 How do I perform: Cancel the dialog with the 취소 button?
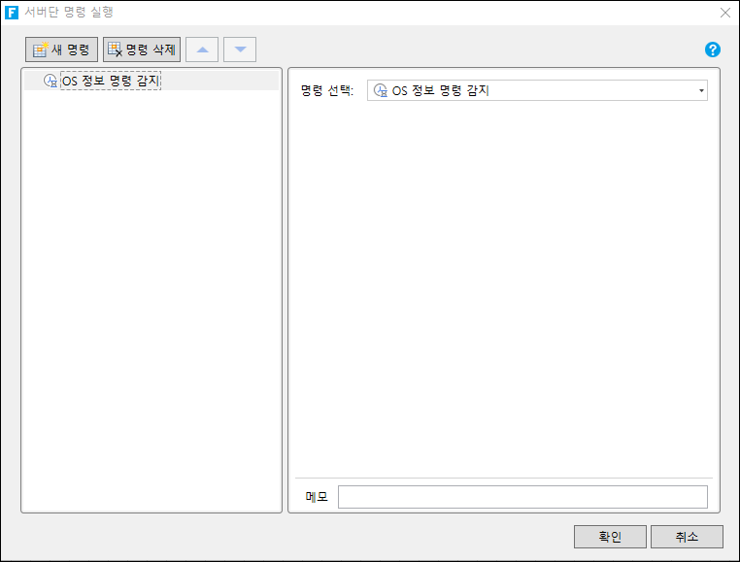687,537
